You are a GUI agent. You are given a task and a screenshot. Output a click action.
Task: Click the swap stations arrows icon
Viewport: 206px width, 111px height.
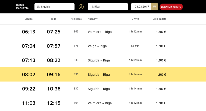click(81, 7)
